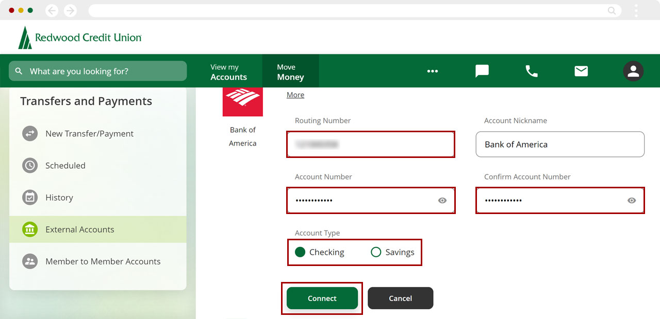This screenshot has width=660, height=319.
Task: Open the user profile avatar
Action: pos(633,71)
